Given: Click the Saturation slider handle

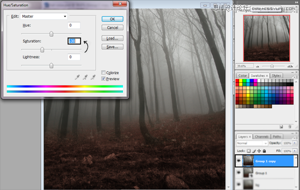Looking at the screenshot, I should click(42, 50).
